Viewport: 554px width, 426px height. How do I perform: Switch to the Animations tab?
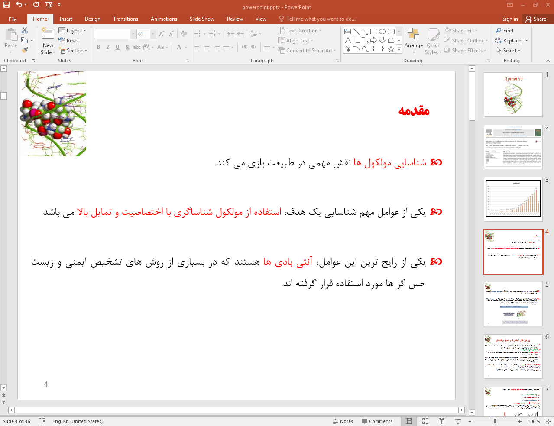tap(164, 19)
